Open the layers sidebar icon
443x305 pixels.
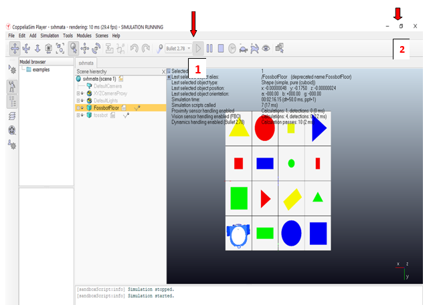click(12, 116)
